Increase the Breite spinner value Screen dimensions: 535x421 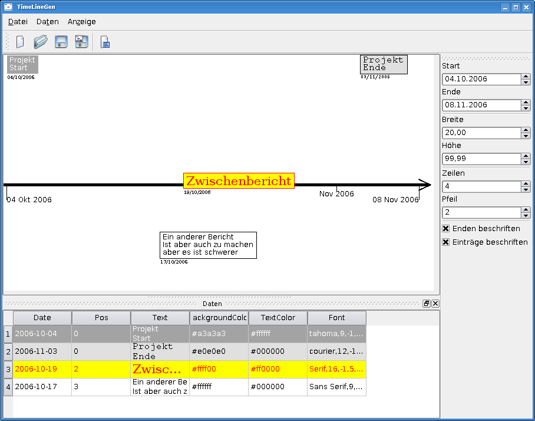526,130
